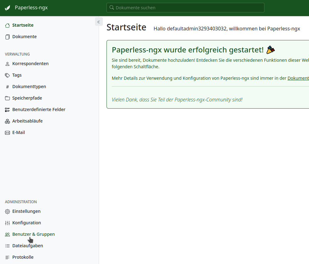This screenshot has width=309, height=264.
Task: Click the Paperless-ngx leaf logo icon
Action: pyautogui.click(x=7, y=8)
